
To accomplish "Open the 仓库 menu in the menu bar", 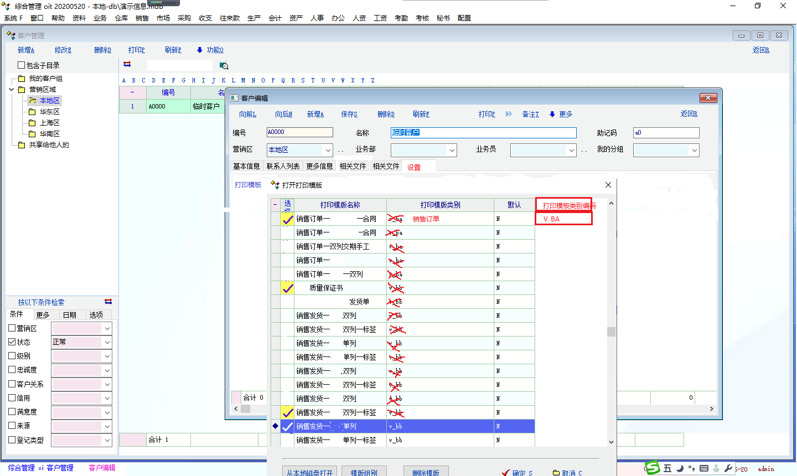I will tap(121, 18).
